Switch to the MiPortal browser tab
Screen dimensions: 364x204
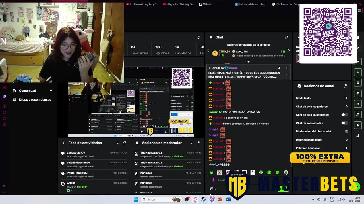pyautogui.click(x=206, y=4)
